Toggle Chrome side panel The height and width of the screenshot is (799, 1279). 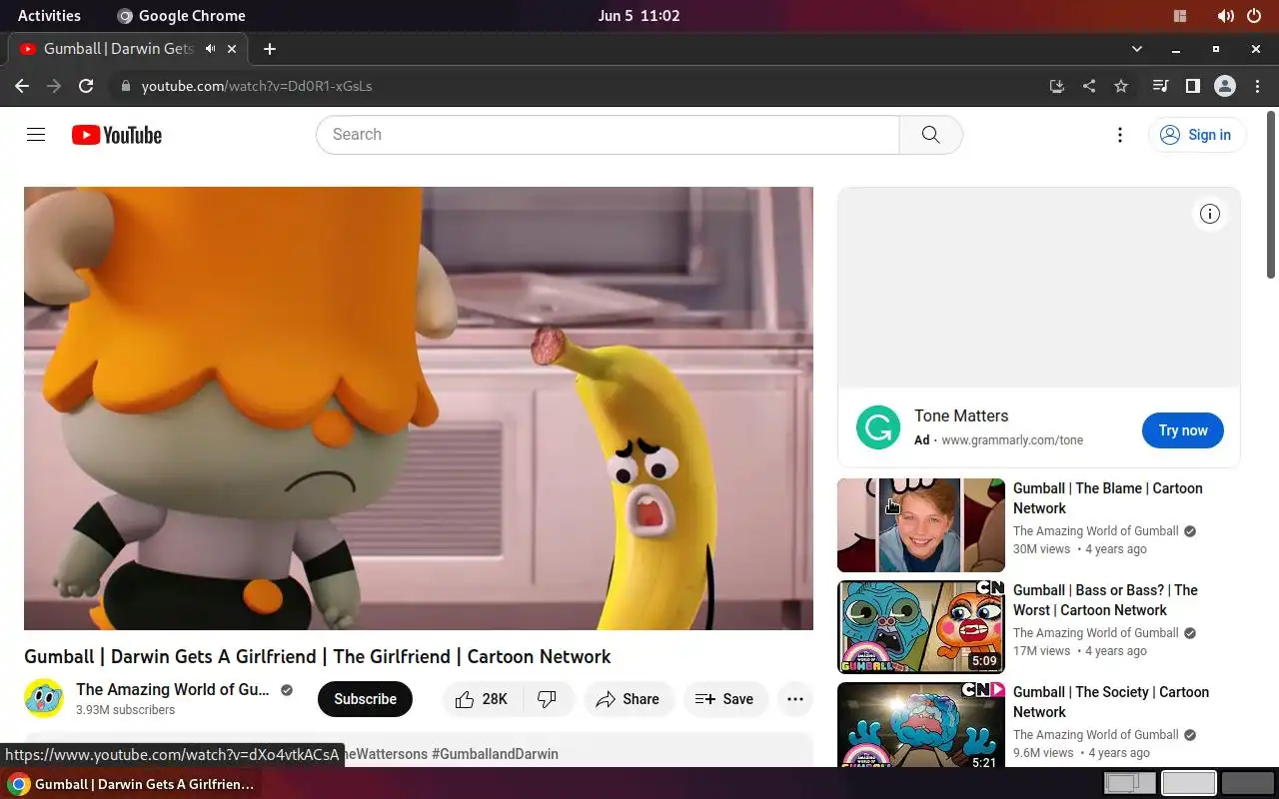coord(1192,86)
